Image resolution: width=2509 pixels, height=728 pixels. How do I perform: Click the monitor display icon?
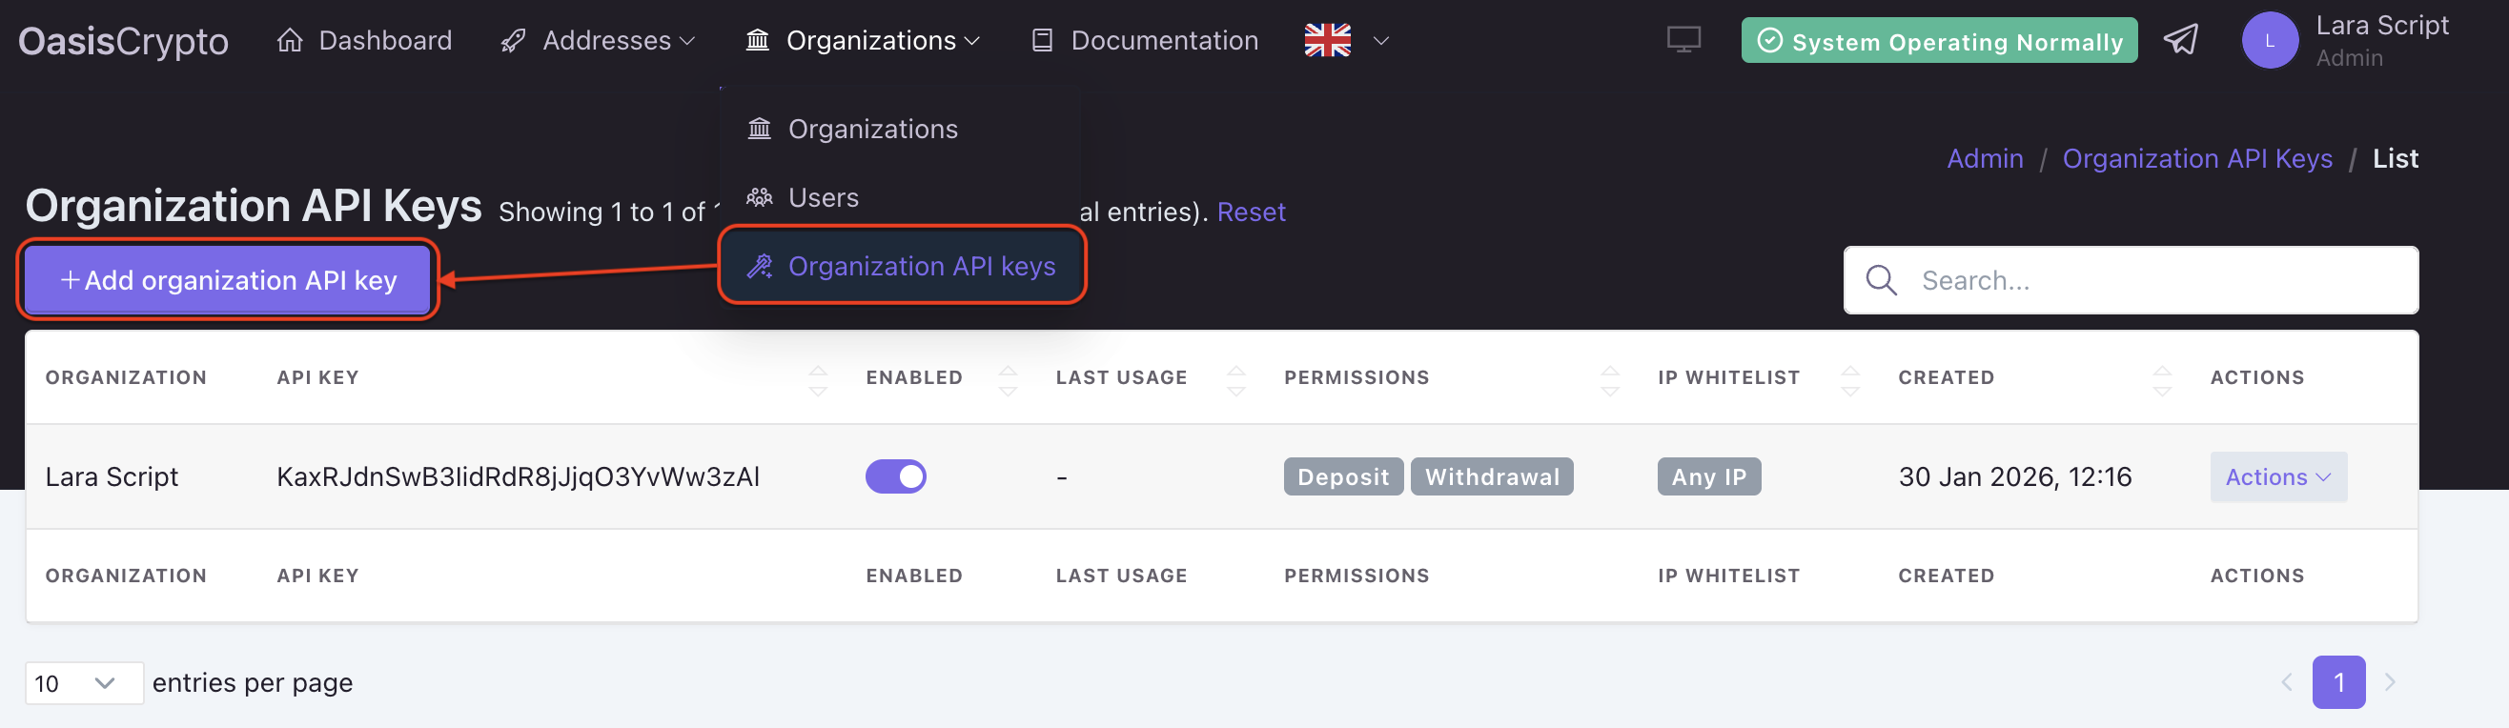1683,41
